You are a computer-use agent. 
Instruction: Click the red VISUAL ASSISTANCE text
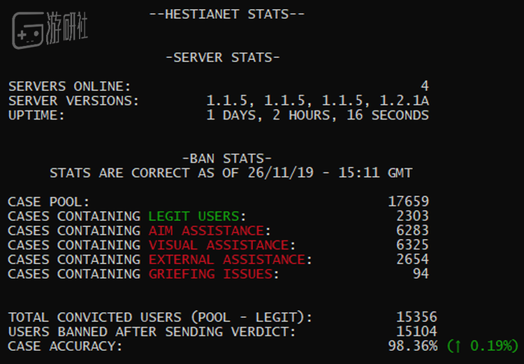[218, 245]
